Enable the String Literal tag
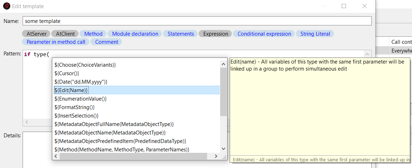 pos(315,34)
